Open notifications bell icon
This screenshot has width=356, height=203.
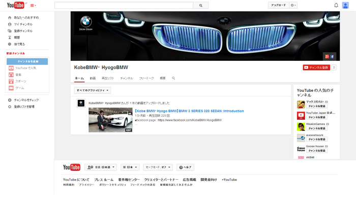(x=336, y=6)
